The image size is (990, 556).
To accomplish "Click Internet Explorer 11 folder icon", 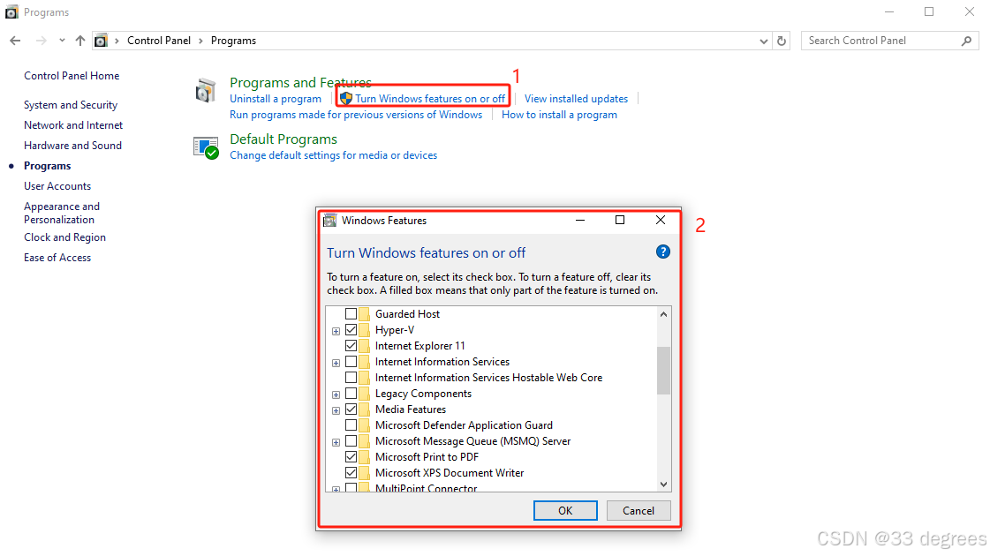I will tap(365, 345).
